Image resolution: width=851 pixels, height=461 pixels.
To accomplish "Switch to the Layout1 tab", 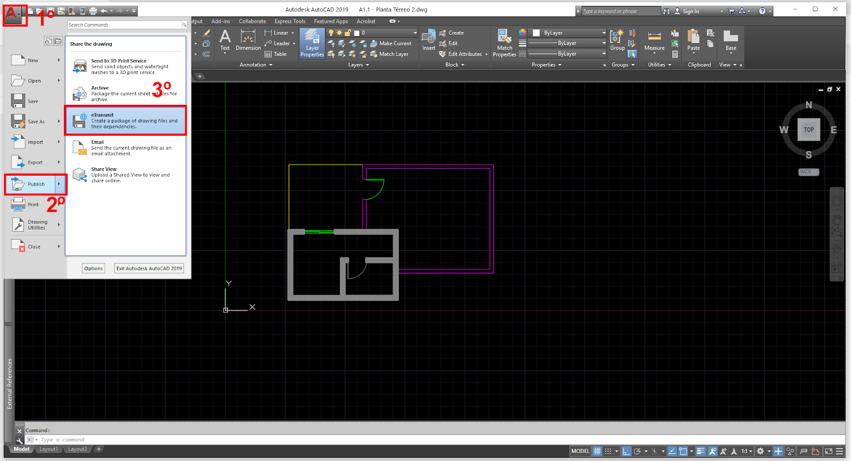I will [48, 449].
